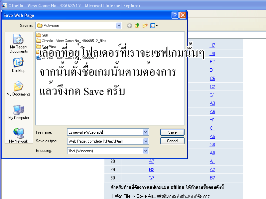Image resolution: width=266 pixels, height=199 pixels.
Task: Open the Encoding dropdown
Action: point(146,151)
